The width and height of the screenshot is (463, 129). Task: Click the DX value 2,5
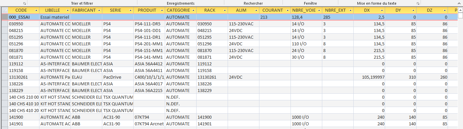(369, 17)
